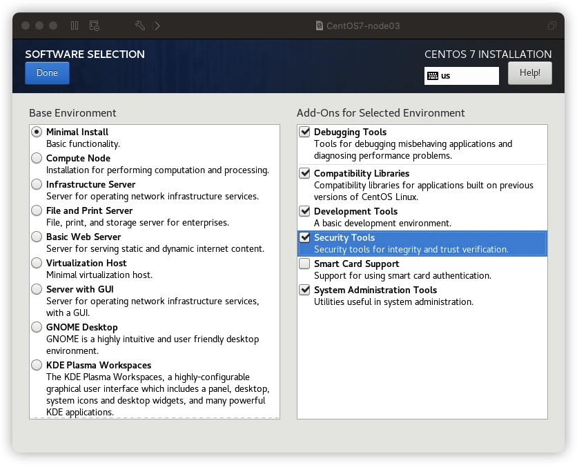Pause the virtual machine from the title bar
577x465 pixels.
tap(75, 26)
